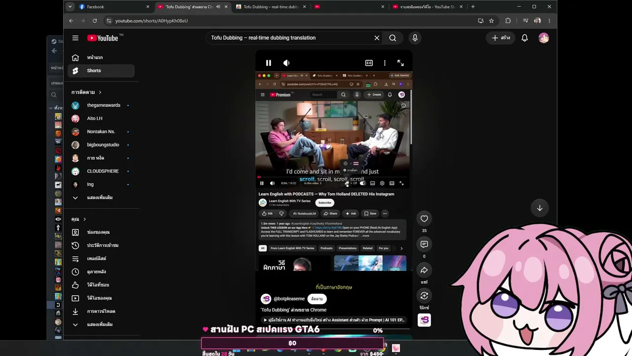632x356 pixels.
Task: Bookmark this page with the star
Action: point(491,21)
